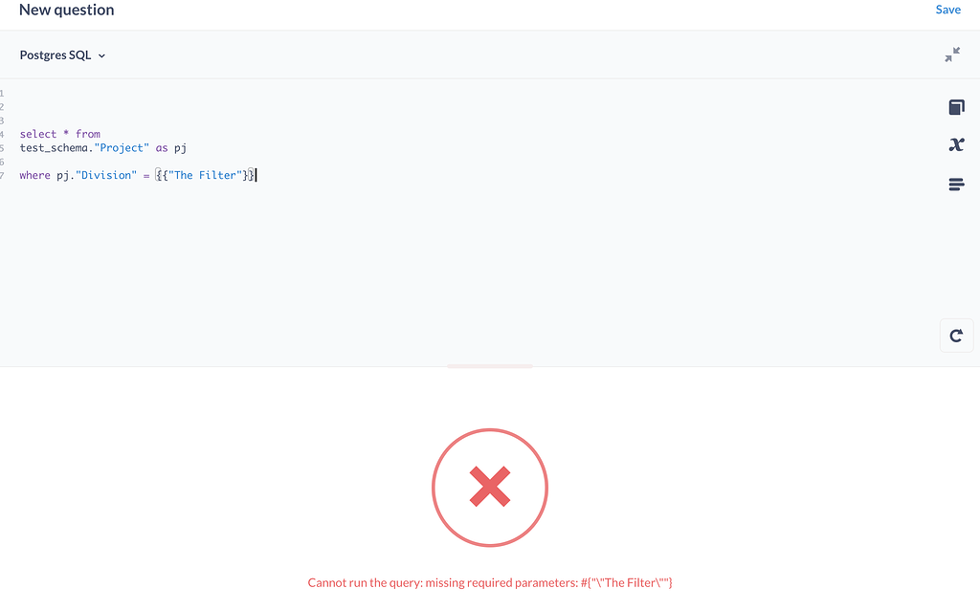Click the pj alias at end of line 5
This screenshot has width=980, height=610.
click(x=181, y=148)
